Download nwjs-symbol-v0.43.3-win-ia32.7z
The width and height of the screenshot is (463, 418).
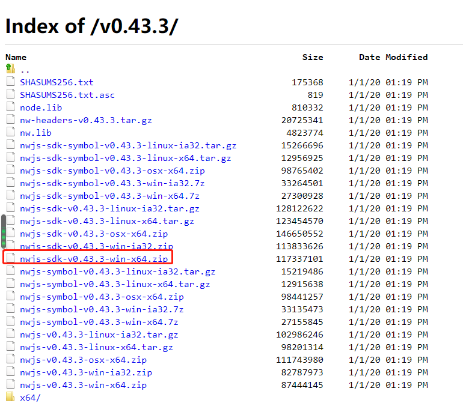(x=102, y=309)
